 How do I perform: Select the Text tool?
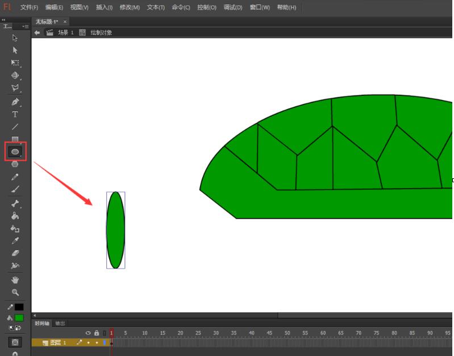pyautogui.click(x=15, y=115)
